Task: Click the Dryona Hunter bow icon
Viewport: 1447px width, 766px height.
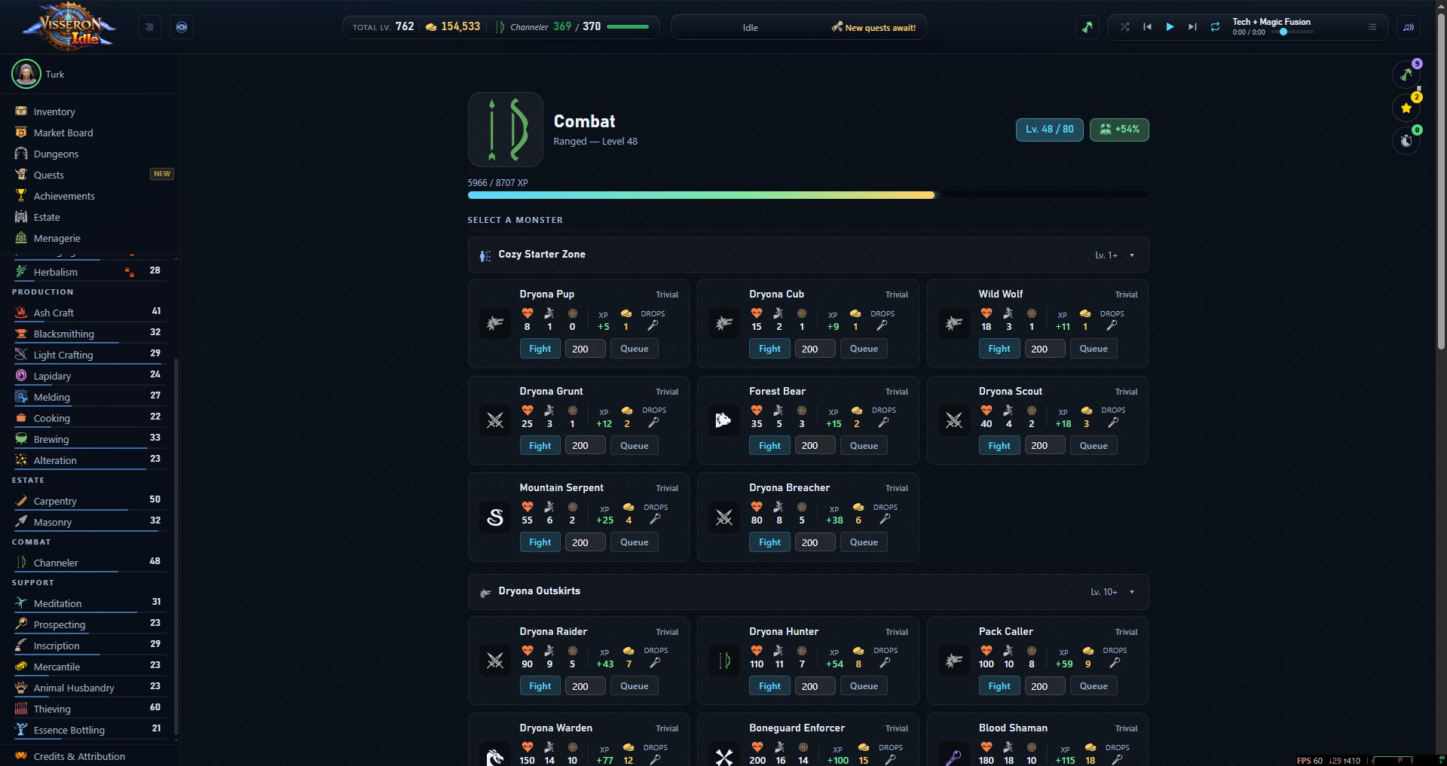Action: tap(724, 661)
